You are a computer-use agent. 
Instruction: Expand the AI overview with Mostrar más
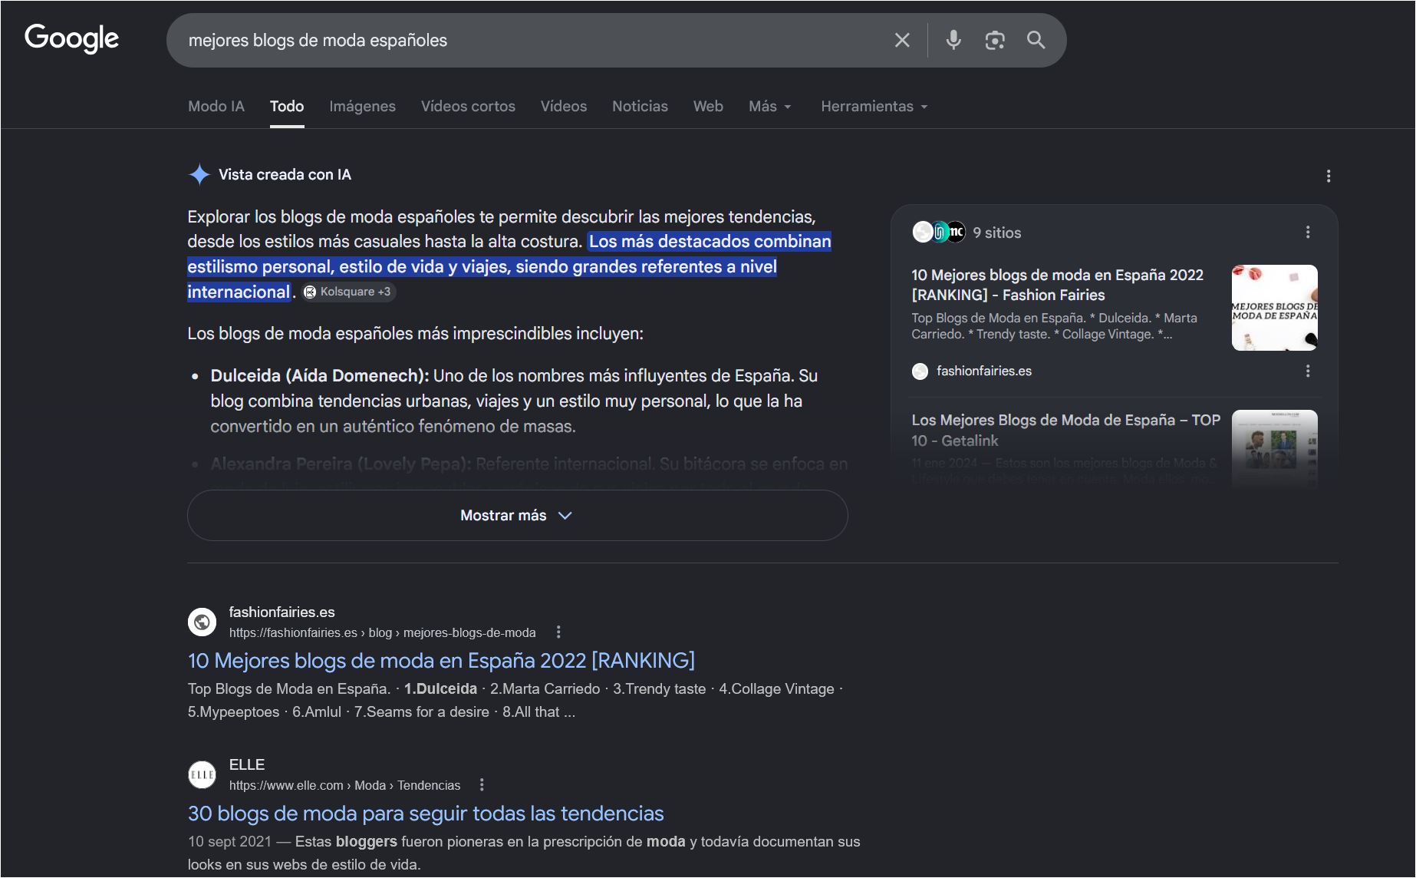point(518,515)
